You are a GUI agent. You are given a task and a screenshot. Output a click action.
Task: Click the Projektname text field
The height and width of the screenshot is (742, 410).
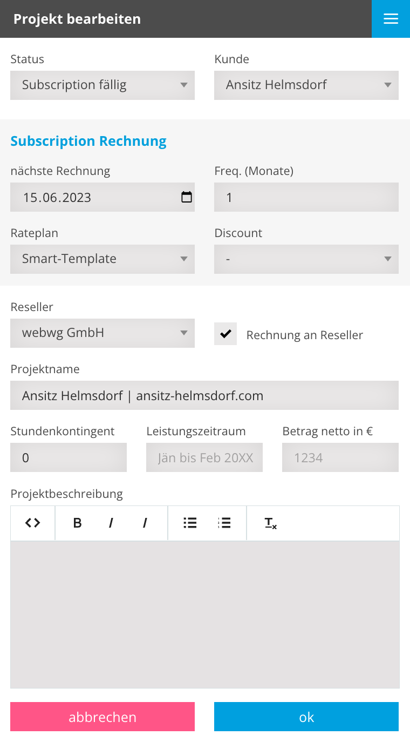(204, 395)
